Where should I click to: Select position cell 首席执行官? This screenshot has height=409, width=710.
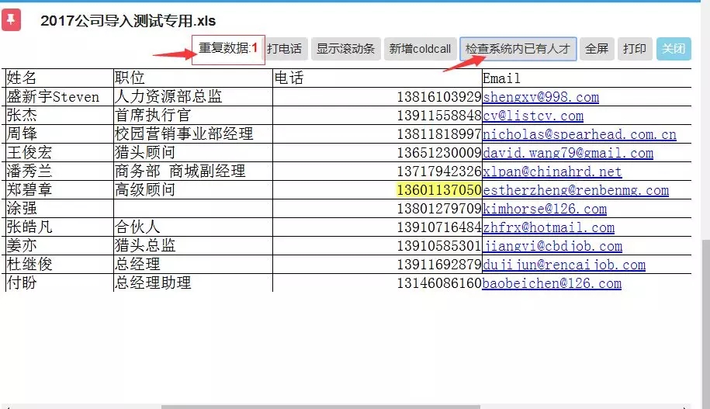pyautogui.click(x=193, y=116)
